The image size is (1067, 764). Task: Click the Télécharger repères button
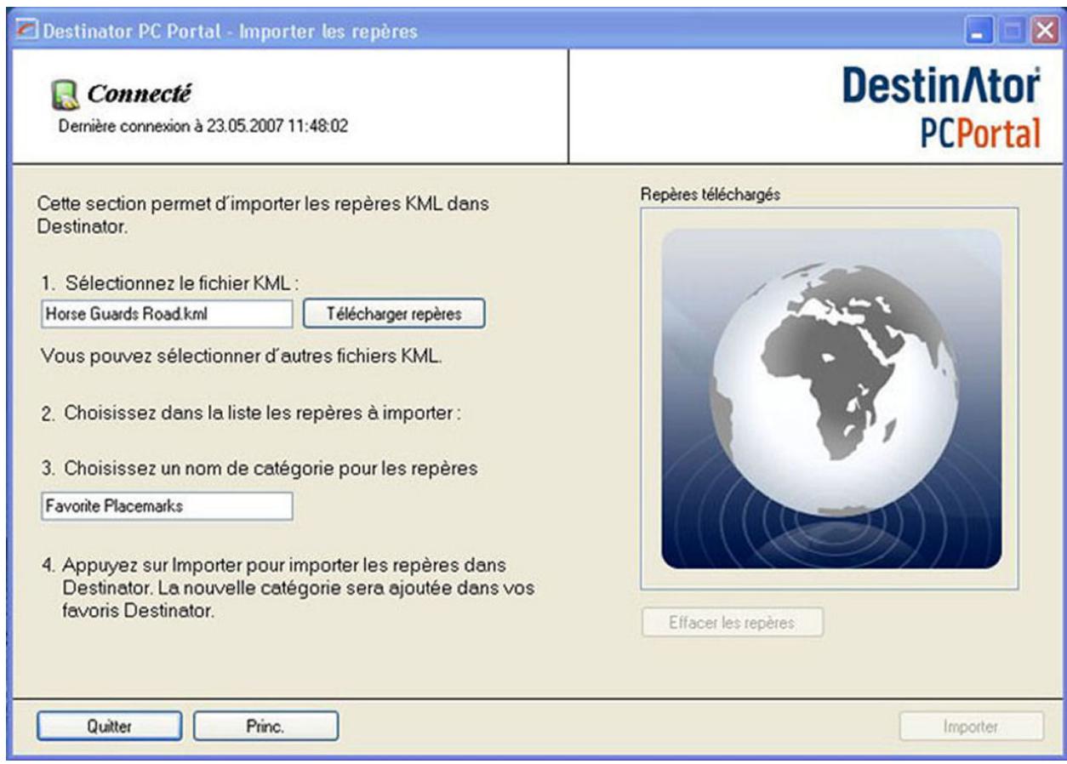click(394, 313)
